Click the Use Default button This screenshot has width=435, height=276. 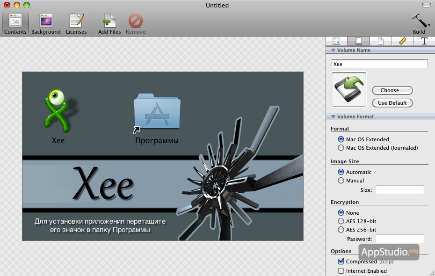(392, 103)
